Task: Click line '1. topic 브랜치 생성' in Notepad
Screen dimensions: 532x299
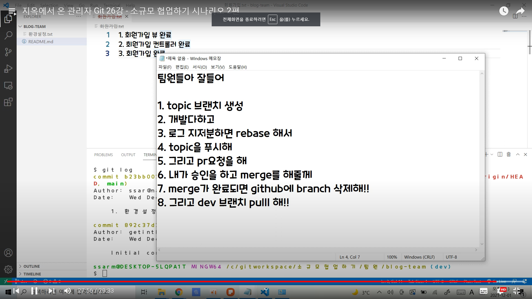Action: tap(200, 105)
